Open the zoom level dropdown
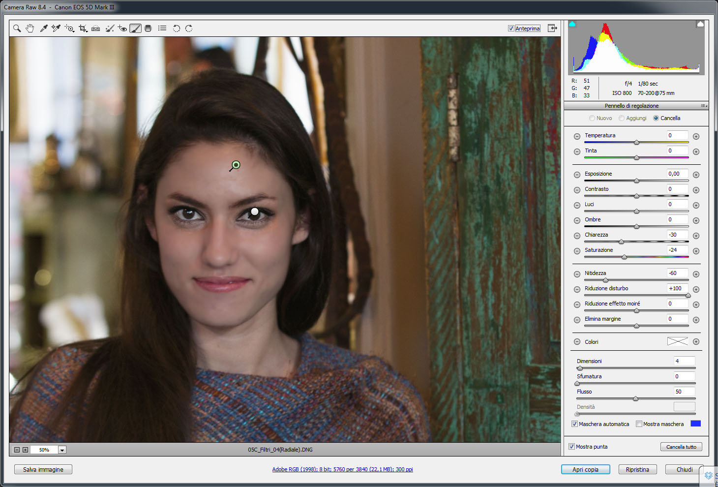The width and height of the screenshot is (718, 487). tap(62, 450)
